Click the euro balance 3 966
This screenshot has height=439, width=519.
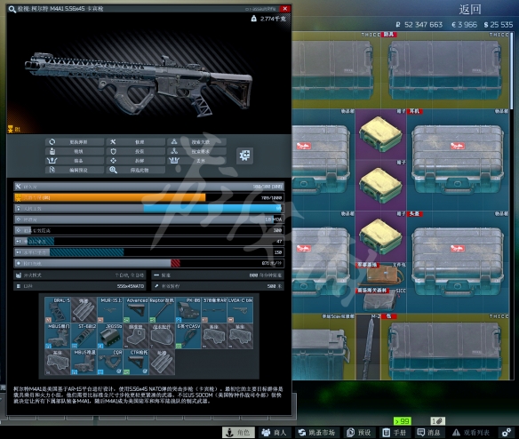click(x=465, y=25)
